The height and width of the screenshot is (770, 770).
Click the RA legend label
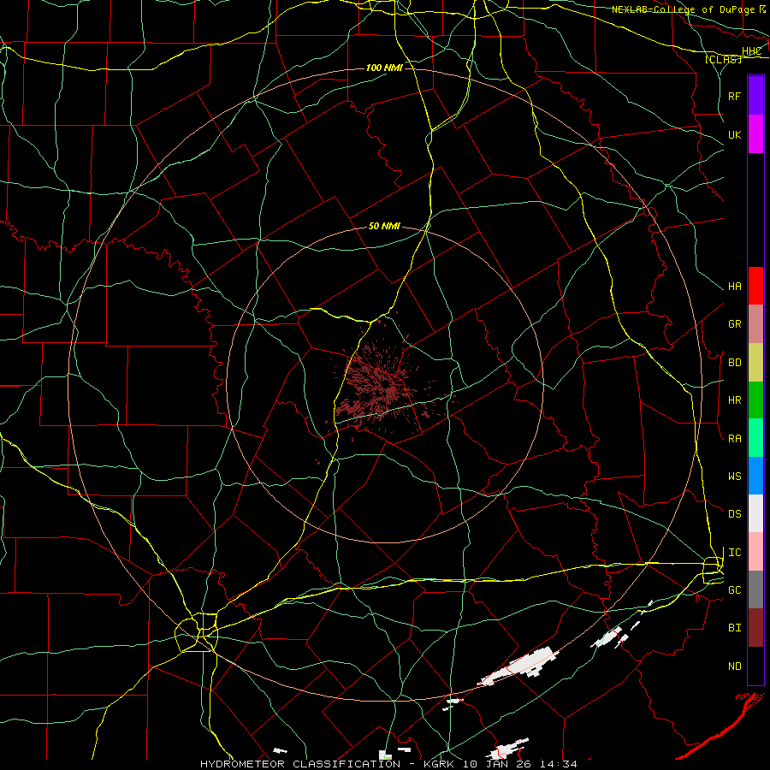734,439
